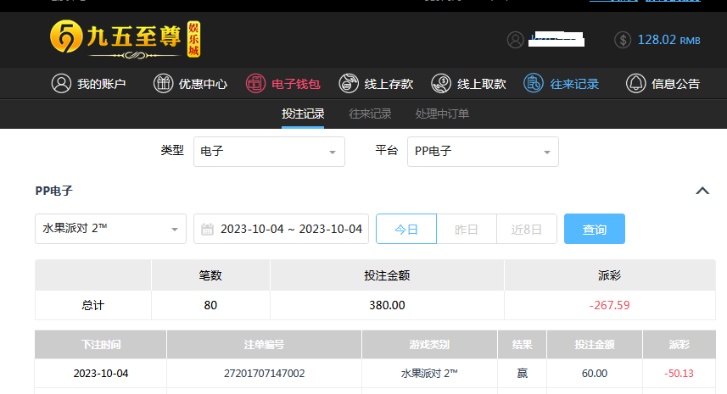Switch to 投注记录 tab
Viewport: 727px width, 394px height.
click(303, 114)
